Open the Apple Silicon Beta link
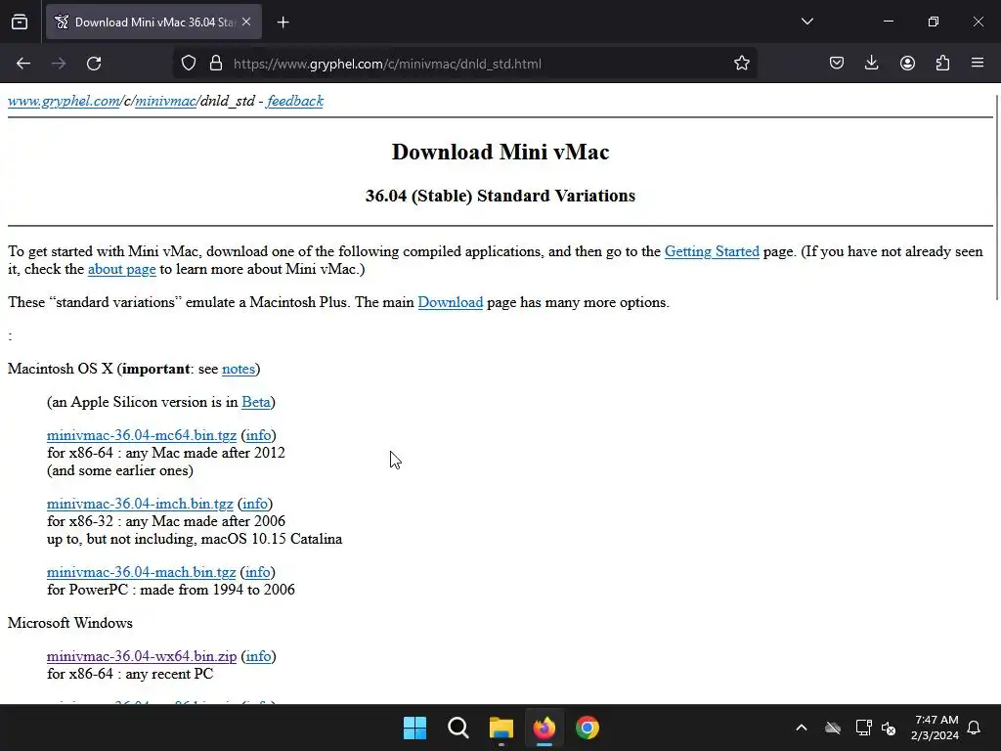 click(256, 402)
